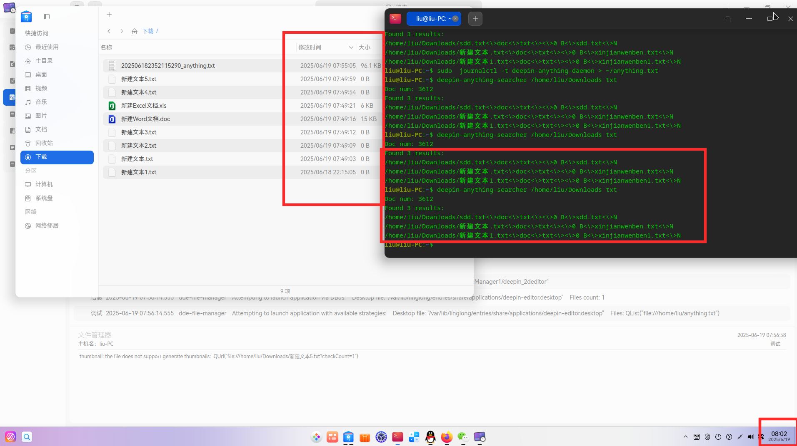Open the launcher from the taskbar

click(10, 437)
